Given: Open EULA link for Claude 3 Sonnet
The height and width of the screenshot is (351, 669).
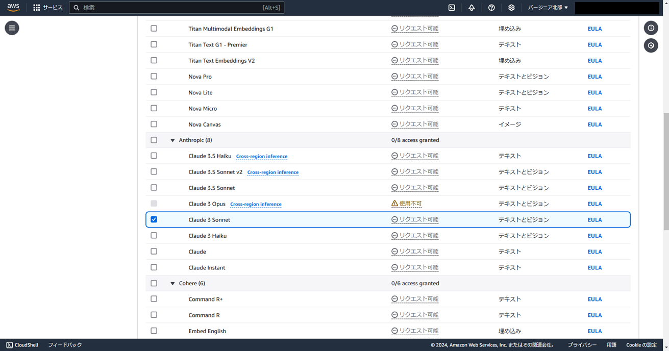Looking at the screenshot, I should coord(594,220).
